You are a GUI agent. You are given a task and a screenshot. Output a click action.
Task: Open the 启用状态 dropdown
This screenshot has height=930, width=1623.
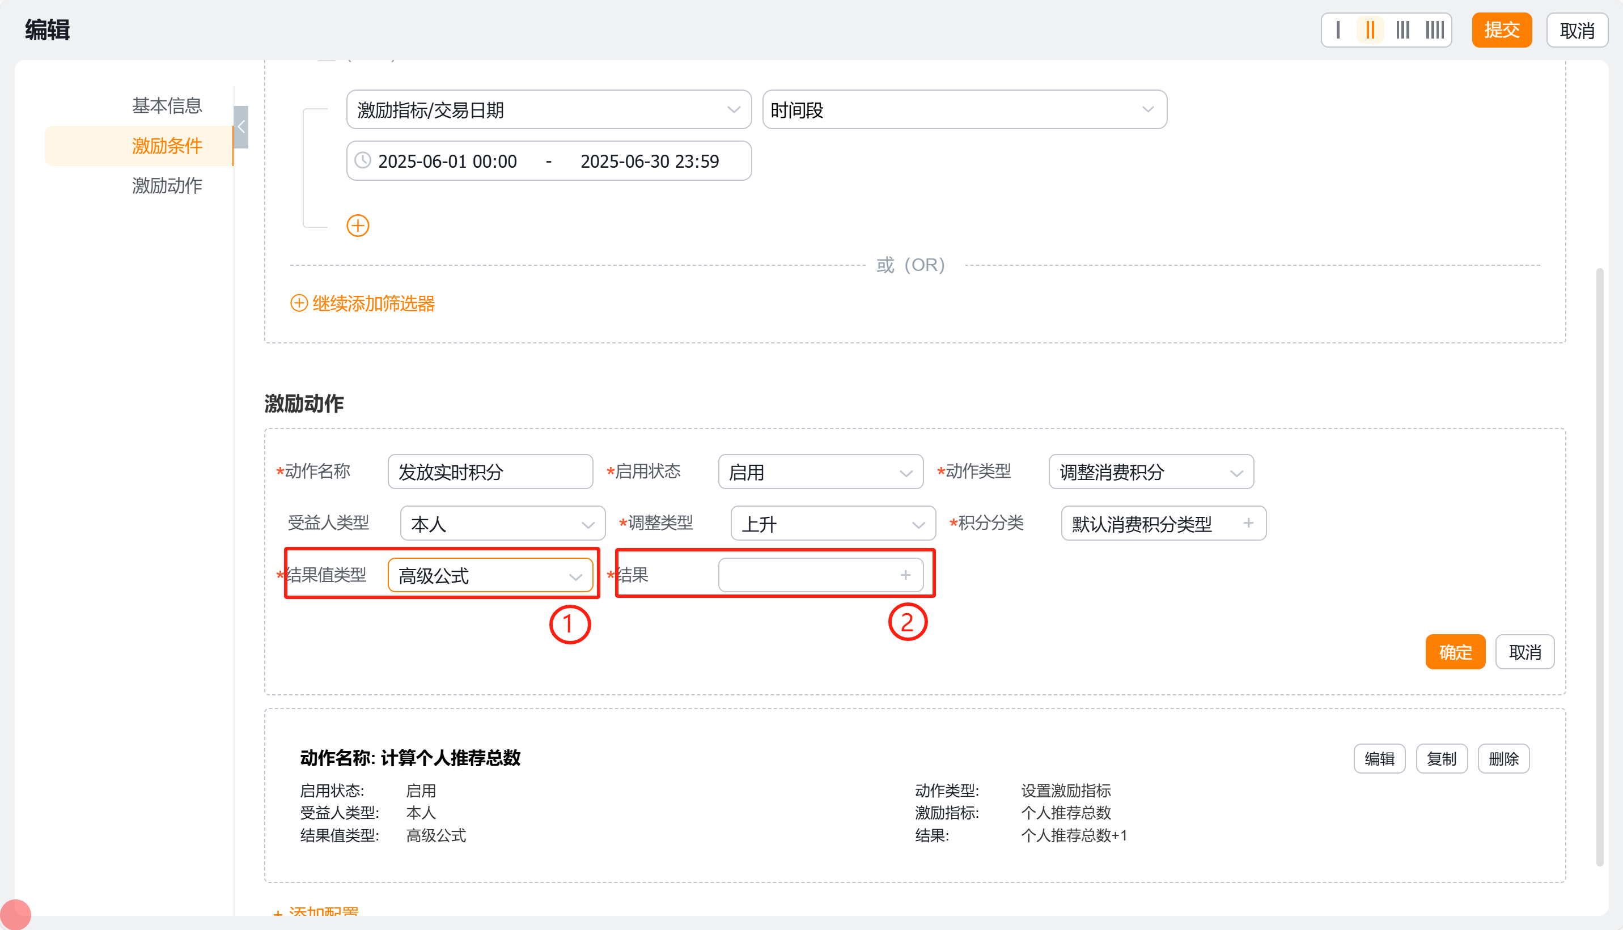pos(820,472)
